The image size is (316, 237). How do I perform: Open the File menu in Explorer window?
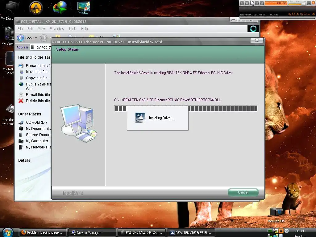tap(20, 29)
